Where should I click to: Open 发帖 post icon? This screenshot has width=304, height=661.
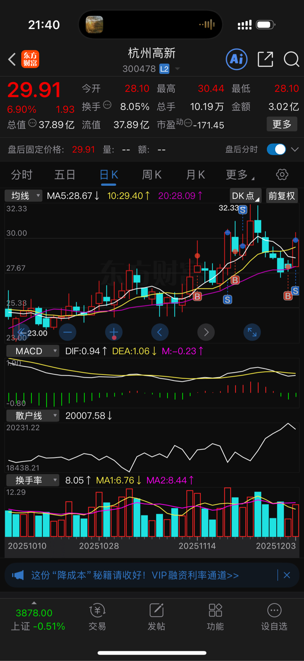coord(156,617)
